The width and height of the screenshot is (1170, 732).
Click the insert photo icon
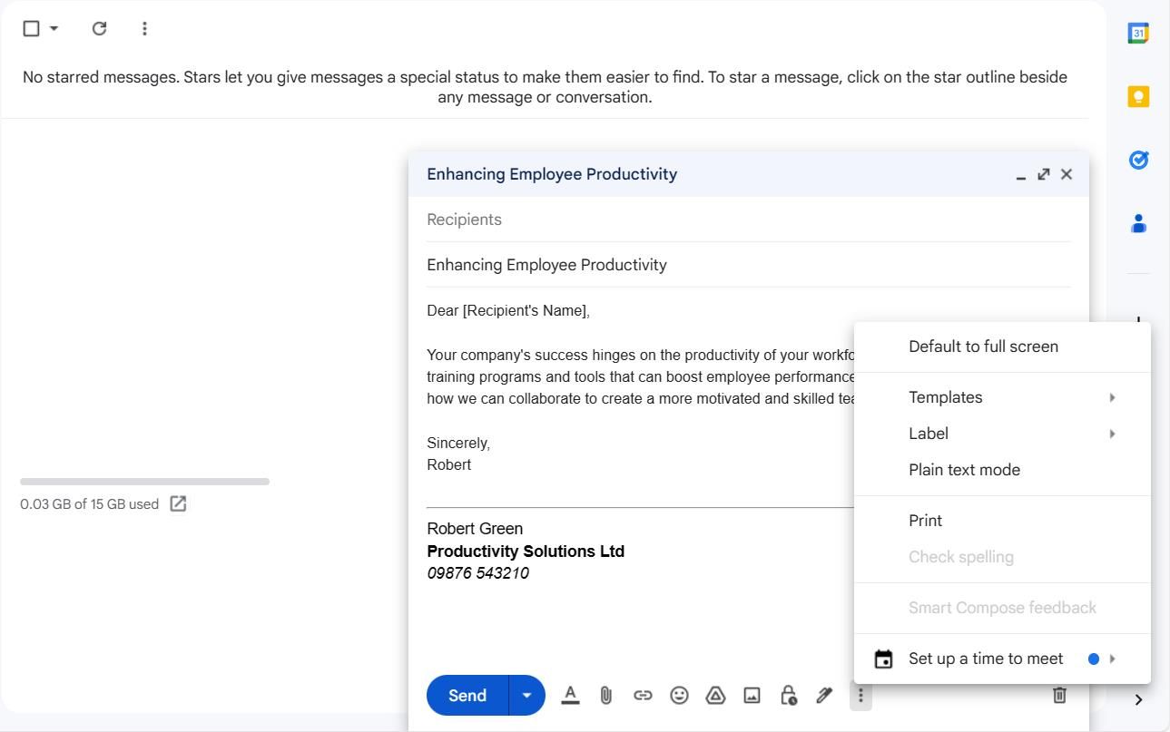tap(752, 696)
